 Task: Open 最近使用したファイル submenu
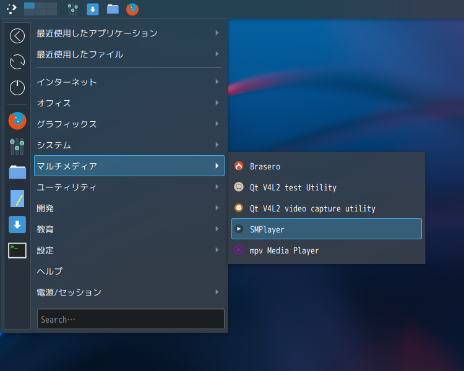pos(129,54)
